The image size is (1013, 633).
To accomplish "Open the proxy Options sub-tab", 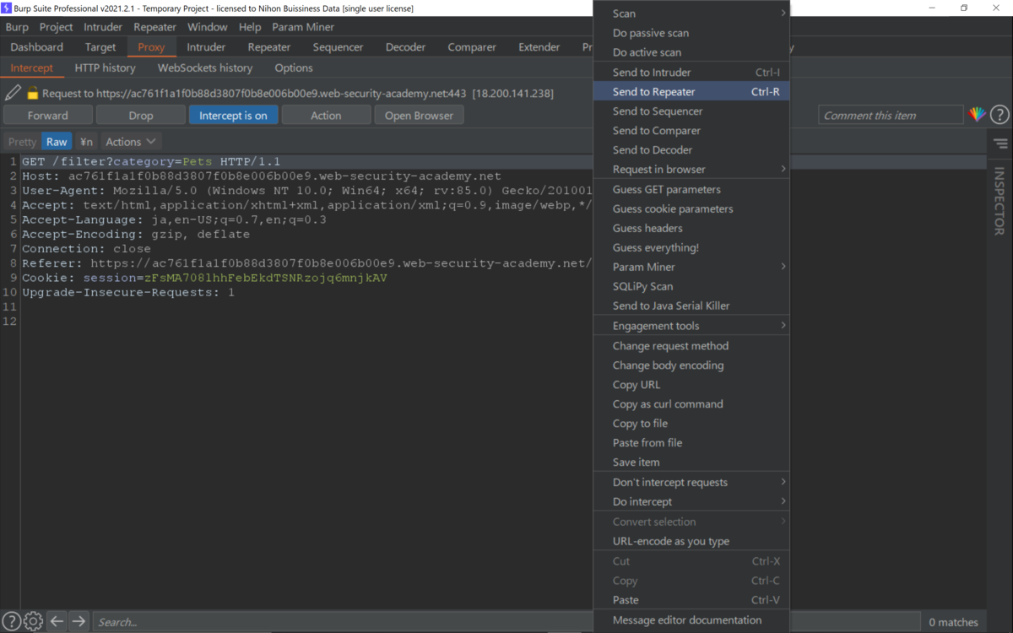I will pyautogui.click(x=294, y=68).
